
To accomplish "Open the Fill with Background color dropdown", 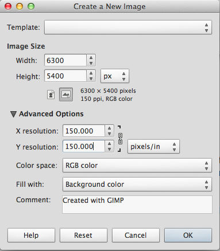I will pyautogui.click(x=137, y=185).
